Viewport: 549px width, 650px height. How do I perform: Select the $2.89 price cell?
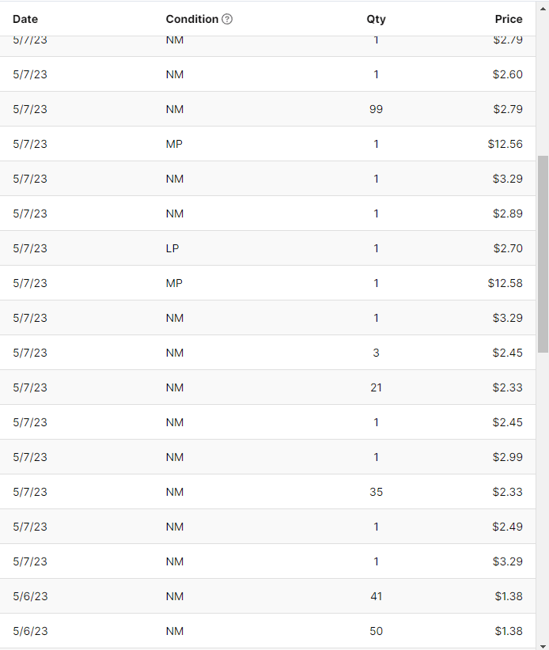tap(508, 214)
